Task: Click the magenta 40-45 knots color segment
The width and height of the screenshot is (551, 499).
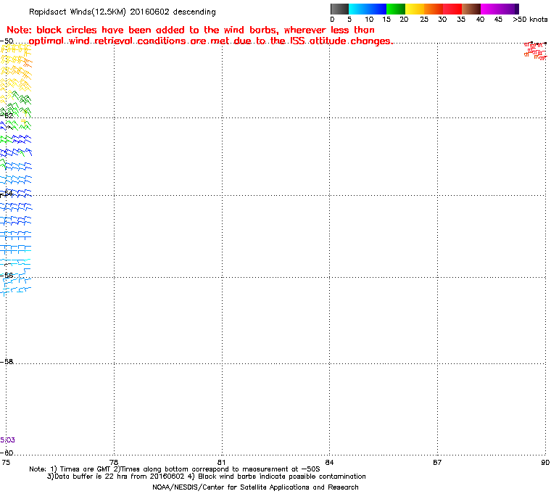Action: click(x=490, y=9)
